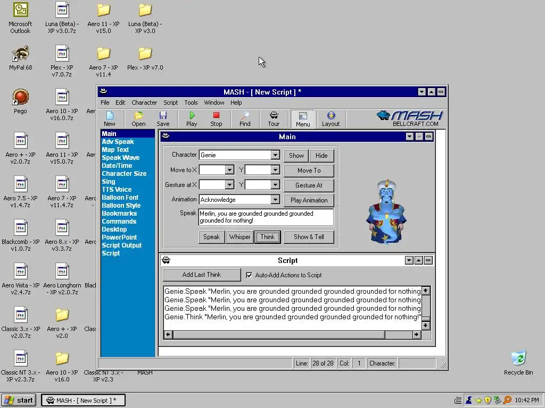Screen dimensions: 545x408
Task: Click the Script panel's system icon
Action: coord(166,260)
